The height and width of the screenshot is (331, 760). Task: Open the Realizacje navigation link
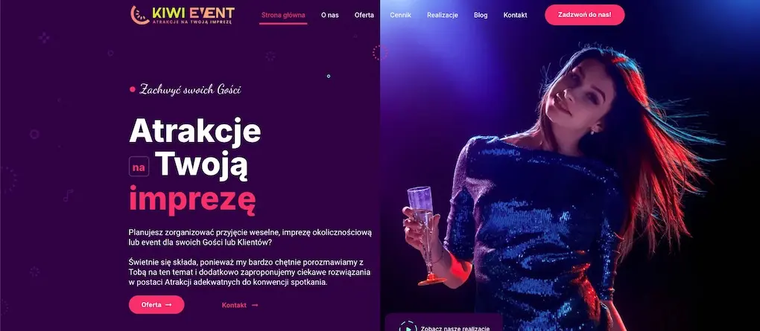pyautogui.click(x=443, y=15)
